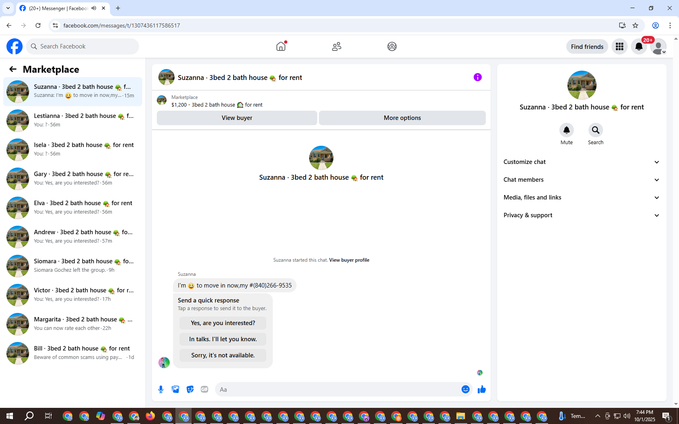
Task: Open the Gary conversation
Action: [73, 178]
